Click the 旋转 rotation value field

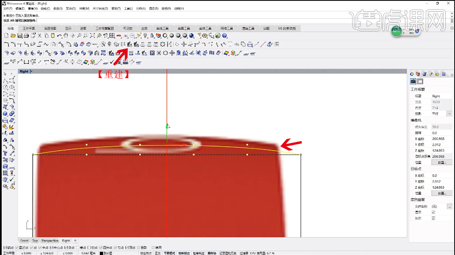[x=441, y=133]
